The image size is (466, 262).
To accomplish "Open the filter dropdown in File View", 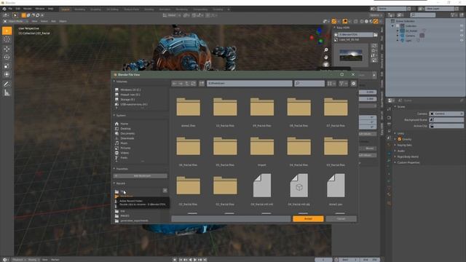I will tap(343, 84).
